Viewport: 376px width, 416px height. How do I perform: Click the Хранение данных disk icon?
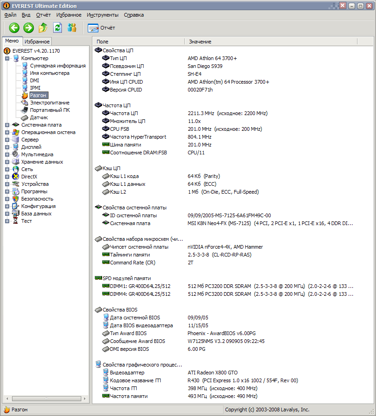click(16, 162)
